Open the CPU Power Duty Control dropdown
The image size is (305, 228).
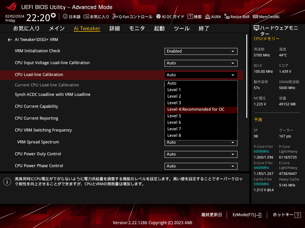coord(201,154)
